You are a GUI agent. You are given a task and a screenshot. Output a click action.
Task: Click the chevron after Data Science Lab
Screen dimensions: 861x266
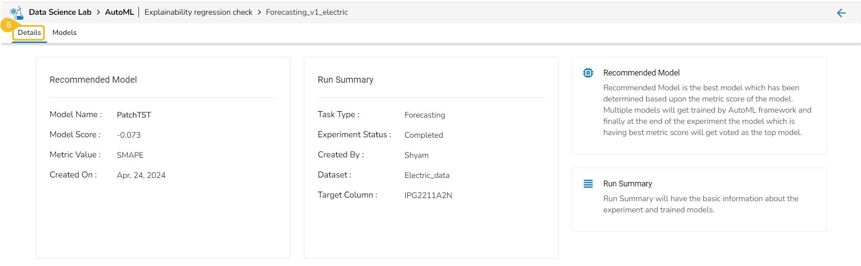point(98,13)
